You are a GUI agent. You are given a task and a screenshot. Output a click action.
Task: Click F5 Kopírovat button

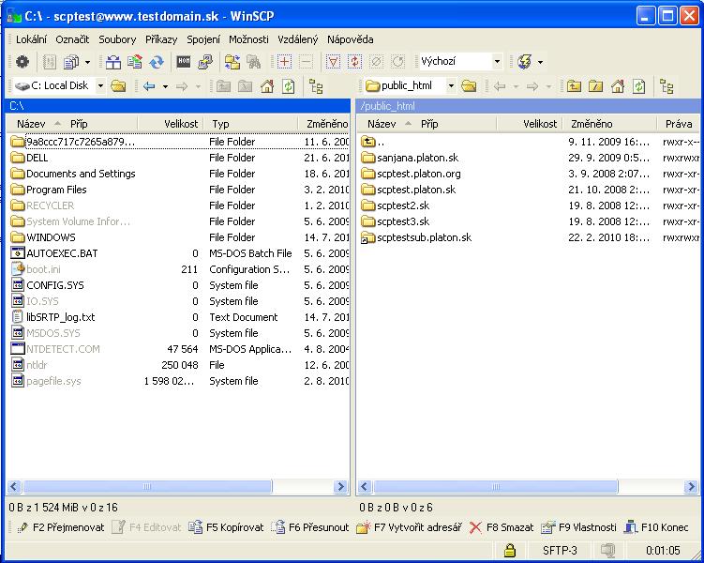point(226,527)
